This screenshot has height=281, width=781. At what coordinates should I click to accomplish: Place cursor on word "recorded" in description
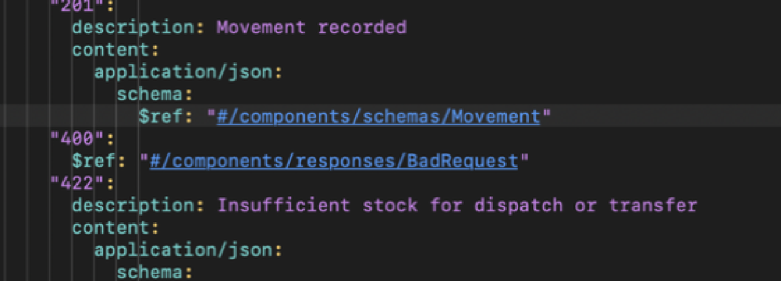pos(361,28)
